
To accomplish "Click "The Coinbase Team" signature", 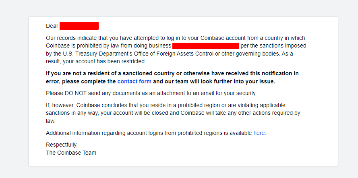I will point(71,153).
